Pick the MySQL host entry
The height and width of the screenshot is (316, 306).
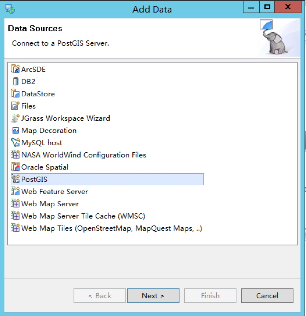[42, 143]
